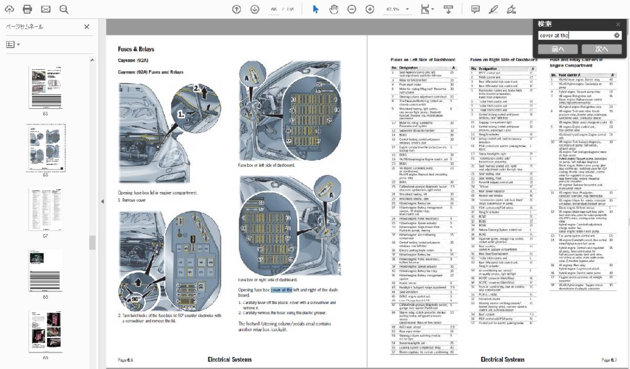The width and height of the screenshot is (630, 369).
Task: Open the thumbnail options dropdown menu
Action: pyautogui.click(x=13, y=45)
